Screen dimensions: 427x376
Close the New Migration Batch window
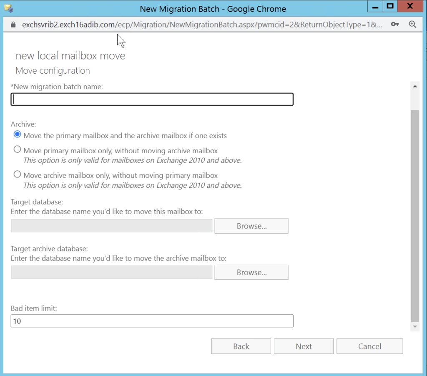tap(410, 6)
